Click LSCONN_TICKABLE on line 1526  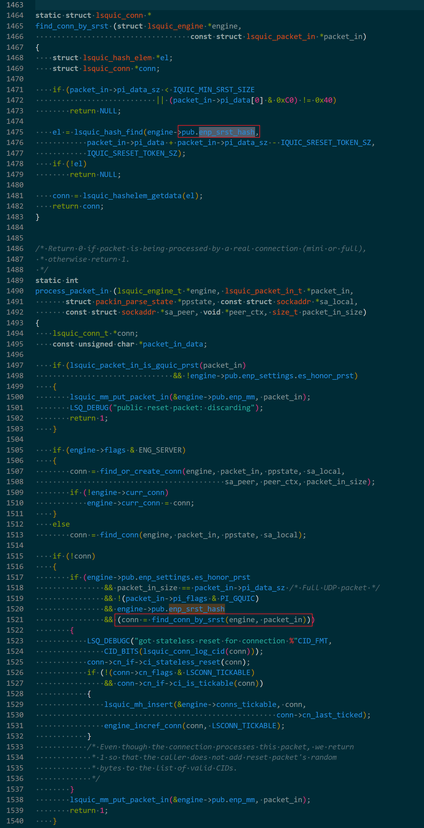tap(218, 673)
